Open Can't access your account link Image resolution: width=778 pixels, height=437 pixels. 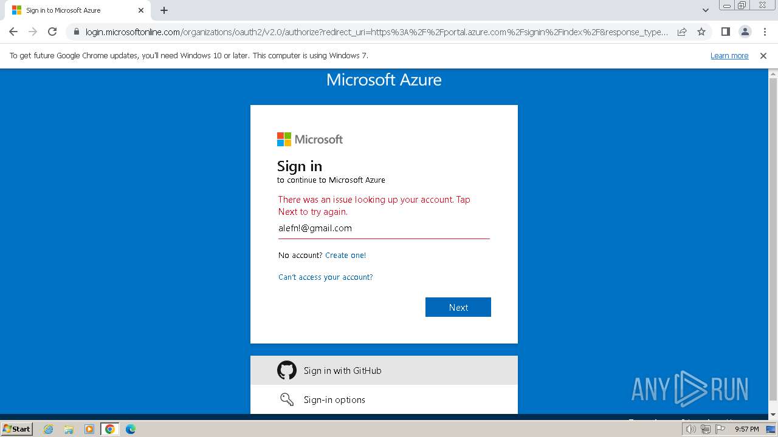326,277
